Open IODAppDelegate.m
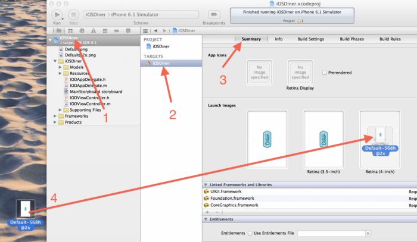The width and height of the screenshot is (417, 242). click(x=88, y=86)
